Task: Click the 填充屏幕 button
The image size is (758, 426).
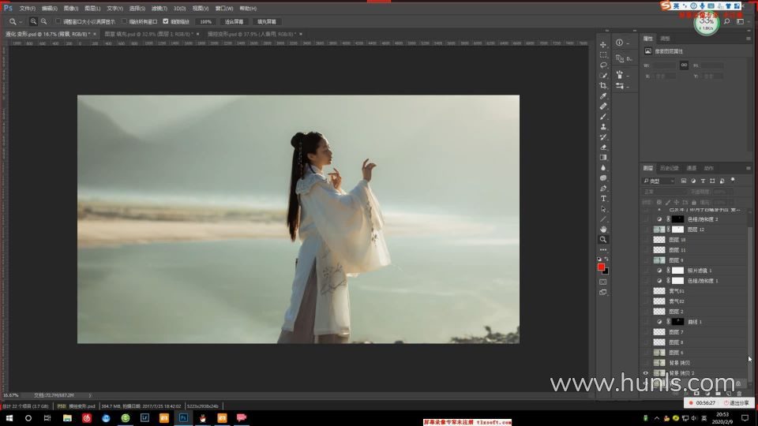Action: coord(267,22)
